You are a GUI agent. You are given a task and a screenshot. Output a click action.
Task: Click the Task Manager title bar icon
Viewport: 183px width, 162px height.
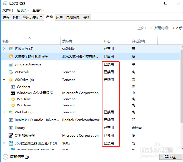pyautogui.click(x=5, y=3)
